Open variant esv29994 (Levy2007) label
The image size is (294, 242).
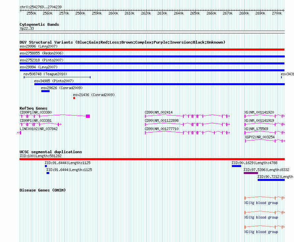pos(39,67)
